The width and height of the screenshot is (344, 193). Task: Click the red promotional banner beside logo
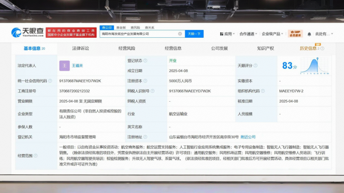pos(71,32)
